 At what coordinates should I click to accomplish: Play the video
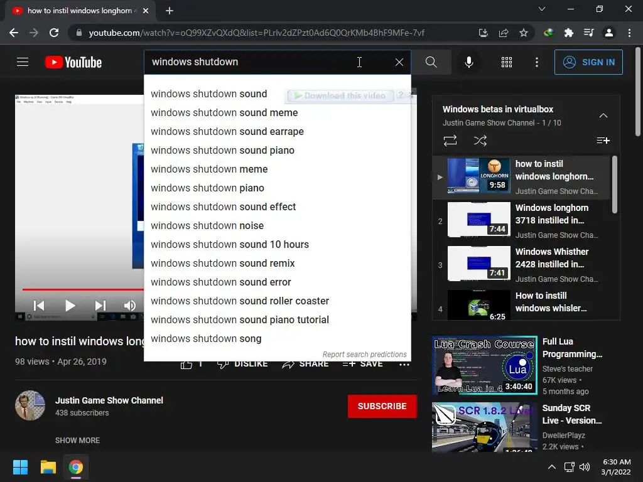70,306
